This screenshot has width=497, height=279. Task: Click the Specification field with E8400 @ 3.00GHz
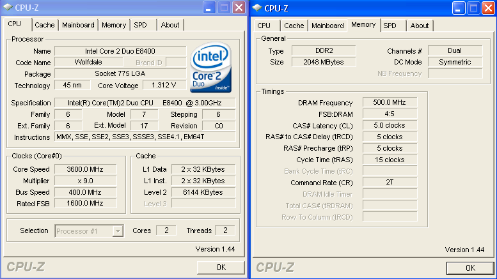coord(145,103)
